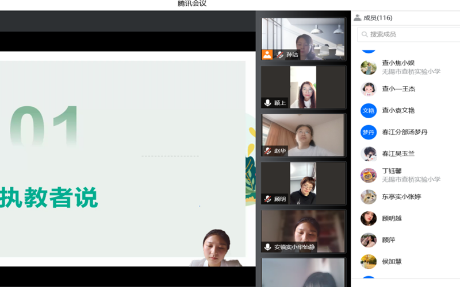The height and width of the screenshot is (287, 460).
Task: Click the name label 颖上 on video tile
Action: [x=280, y=103]
